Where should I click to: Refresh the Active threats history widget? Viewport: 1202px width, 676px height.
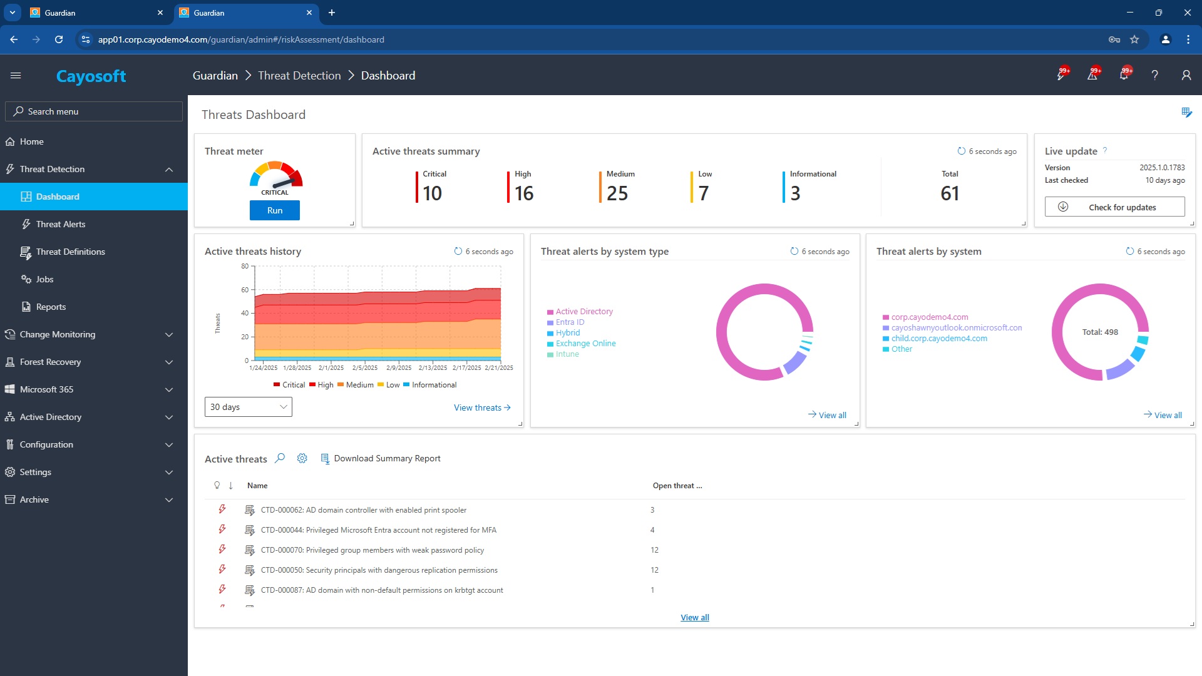458,251
